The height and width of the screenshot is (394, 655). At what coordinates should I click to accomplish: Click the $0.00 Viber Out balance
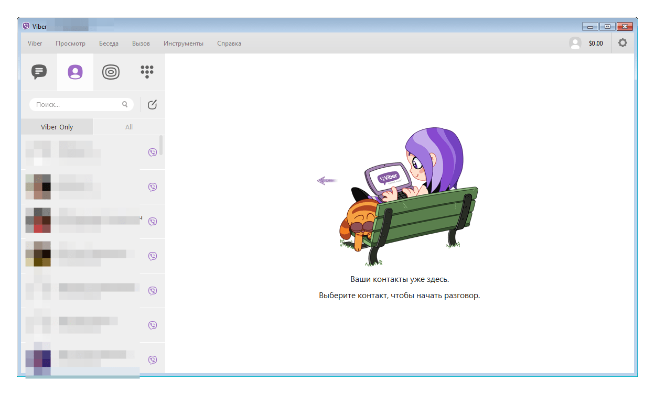[596, 43]
